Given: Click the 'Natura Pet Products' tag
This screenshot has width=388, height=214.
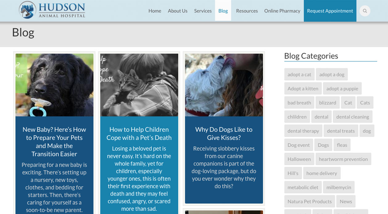Looking at the screenshot, I should click(310, 201).
